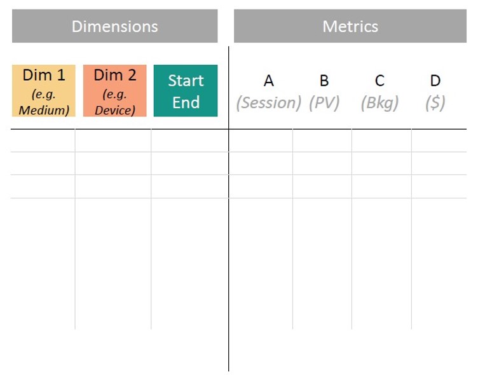Click the (Bkg) subtitle text
This screenshot has width=478, height=375.
pos(379,104)
